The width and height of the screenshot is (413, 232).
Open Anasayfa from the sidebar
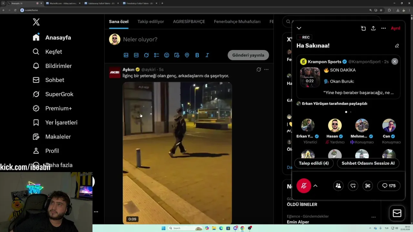click(52, 37)
